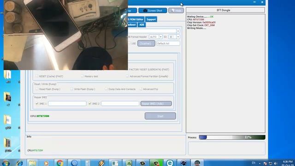Screen dimensions: 295x166
Task: Open Google Chrome from taskbar
Action: 60,163
